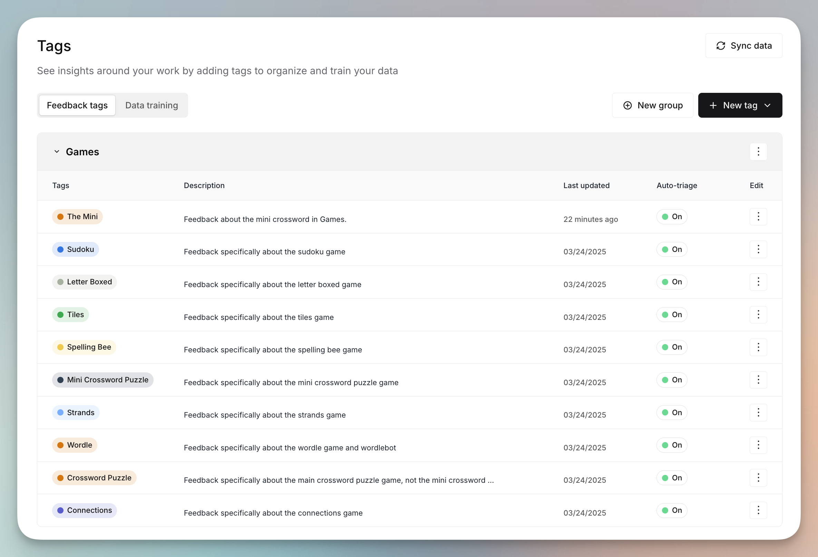The width and height of the screenshot is (818, 557).
Task: Click the wordle game and wordlebot description
Action: (290, 448)
